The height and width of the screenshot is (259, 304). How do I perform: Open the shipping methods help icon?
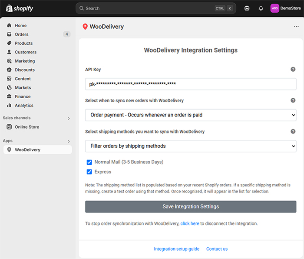[293, 131]
